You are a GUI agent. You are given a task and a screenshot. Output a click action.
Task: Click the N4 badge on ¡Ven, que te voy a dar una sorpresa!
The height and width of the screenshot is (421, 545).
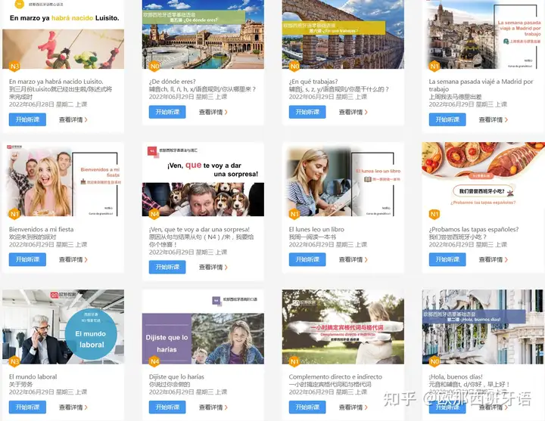pos(154,214)
